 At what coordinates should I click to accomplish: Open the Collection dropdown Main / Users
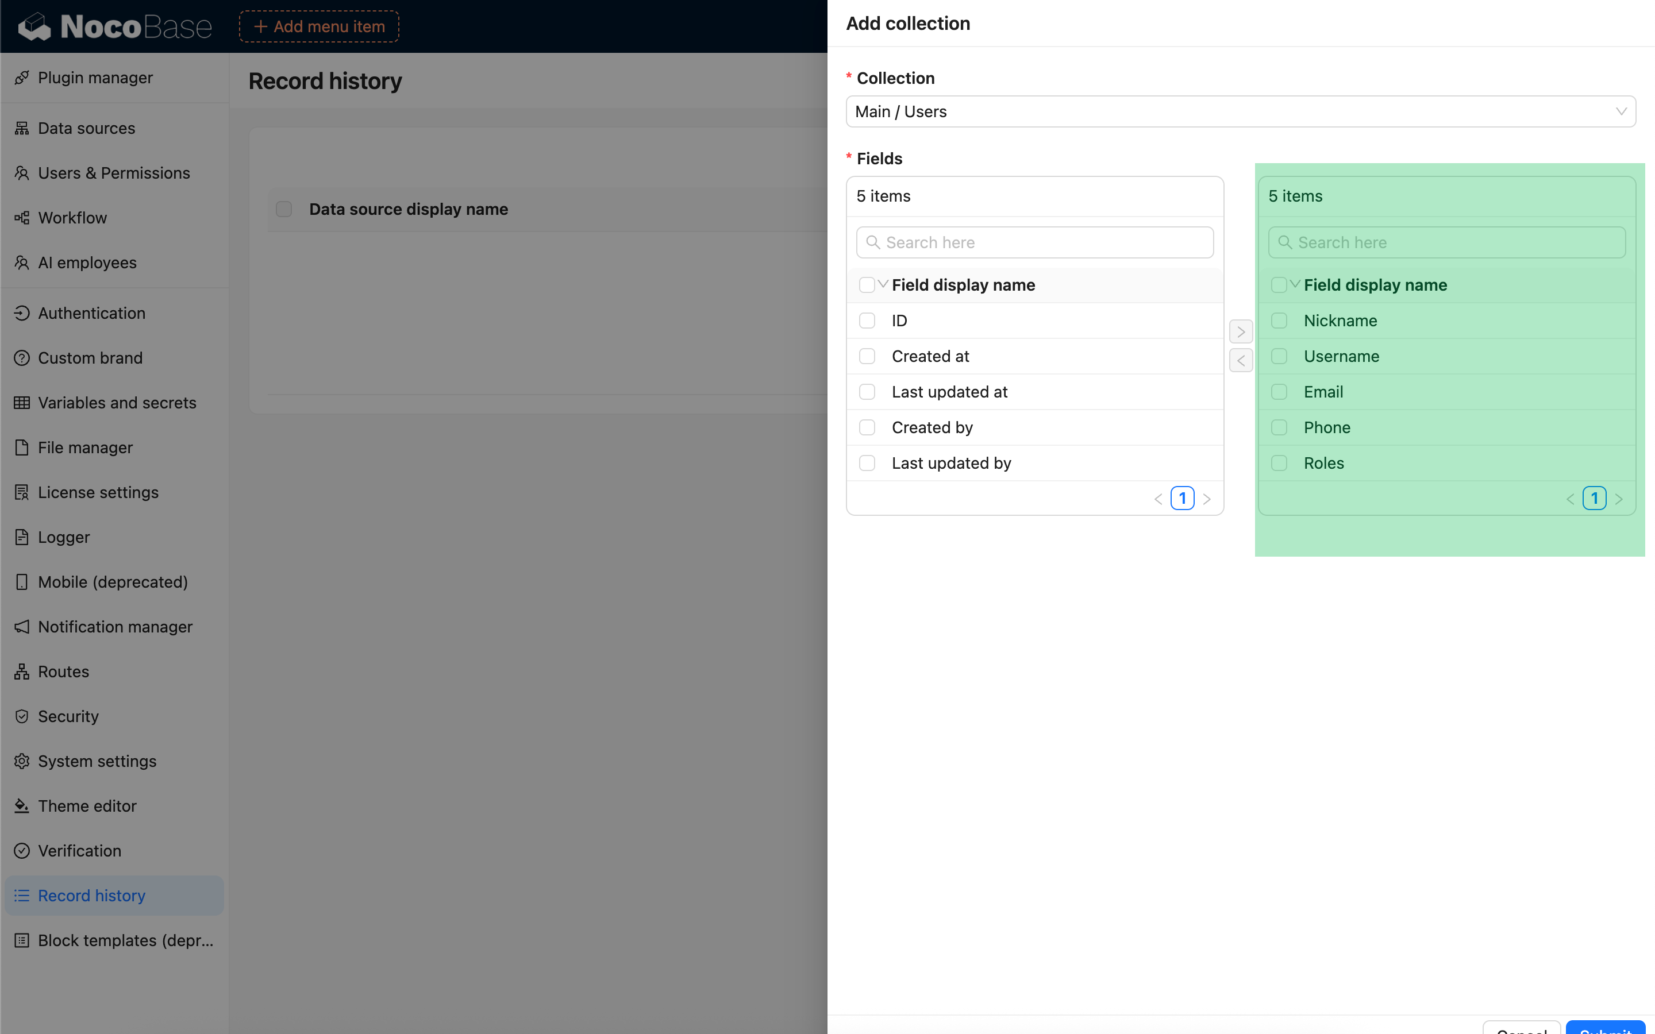[1240, 111]
